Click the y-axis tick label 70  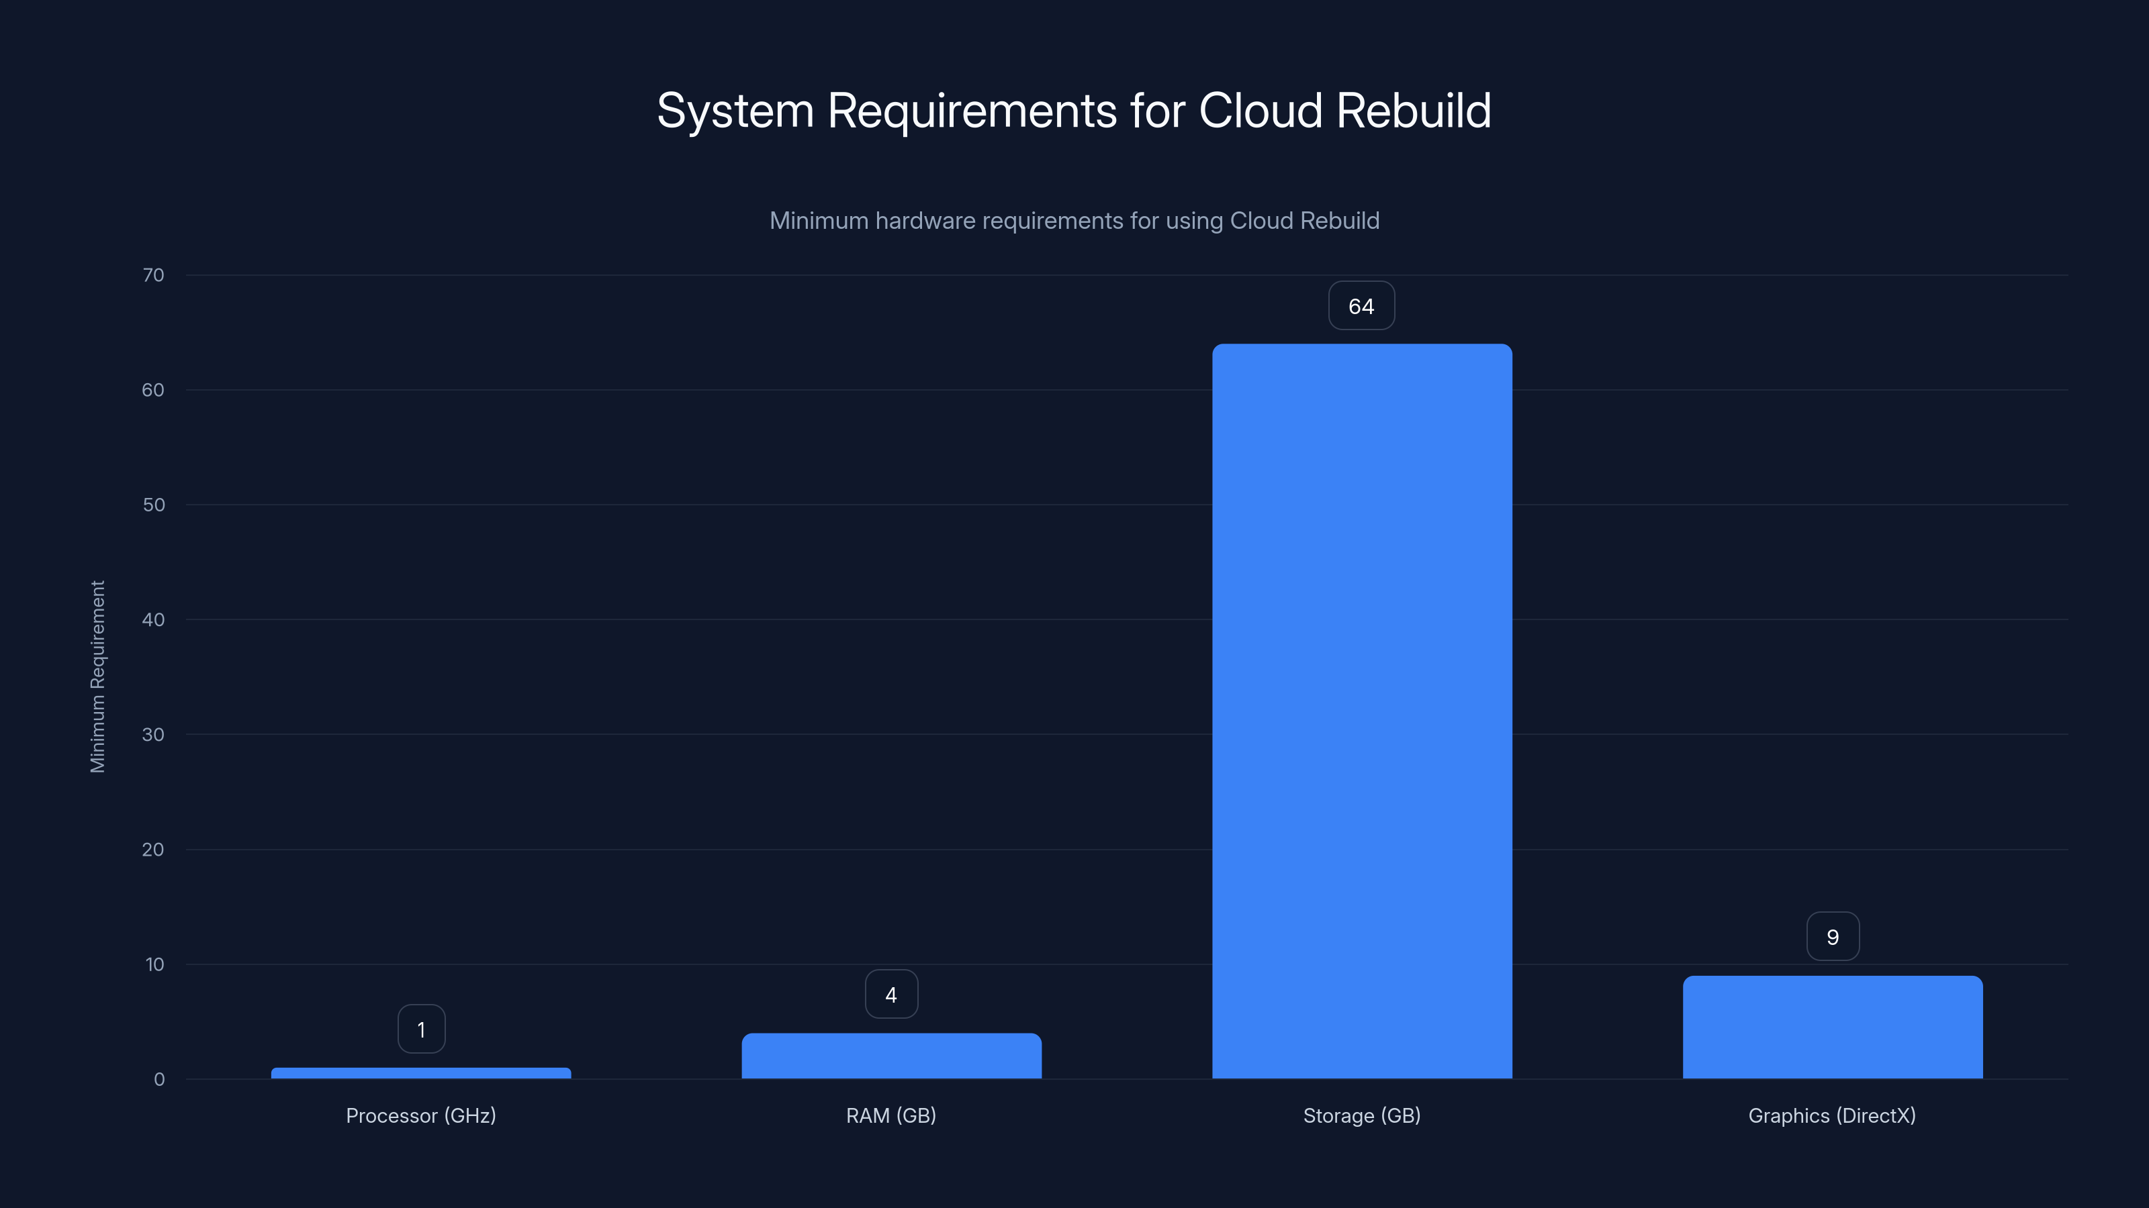click(154, 275)
